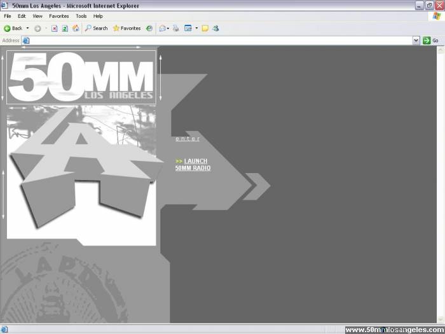The height and width of the screenshot is (334, 445).
Task: Close the Internet Explorer window
Action: pyautogui.click(x=439, y=5)
